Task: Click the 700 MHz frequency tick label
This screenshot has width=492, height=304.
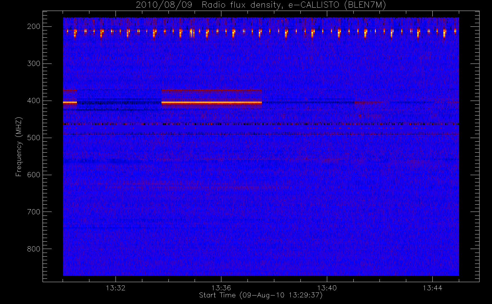Action: (34, 212)
